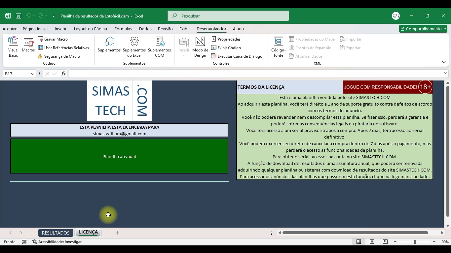Save the workbook with the disk icon
The height and width of the screenshot is (253, 451).
pos(19,16)
